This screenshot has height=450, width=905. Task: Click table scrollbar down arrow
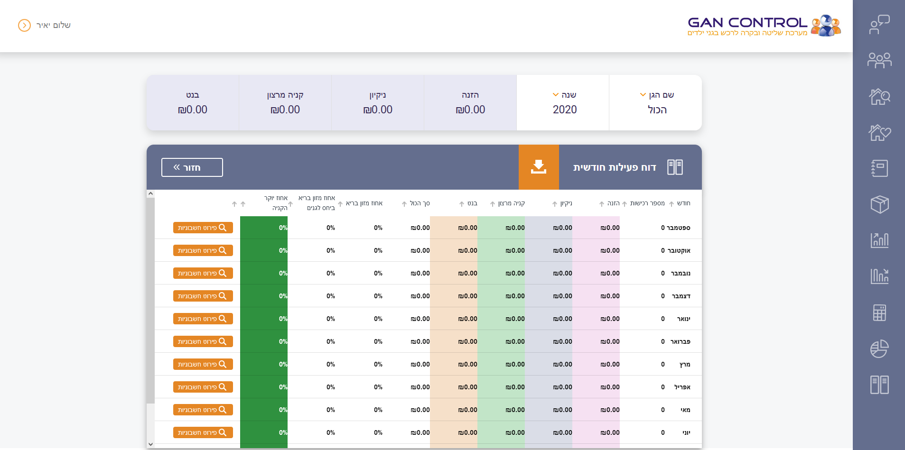click(150, 444)
